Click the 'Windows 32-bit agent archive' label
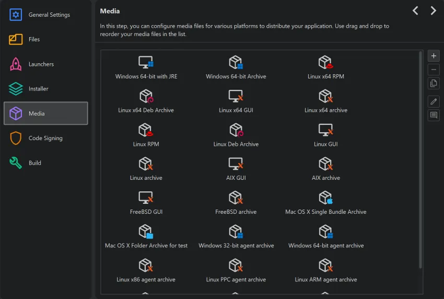Screen dimensions: 444x299 pos(236,246)
